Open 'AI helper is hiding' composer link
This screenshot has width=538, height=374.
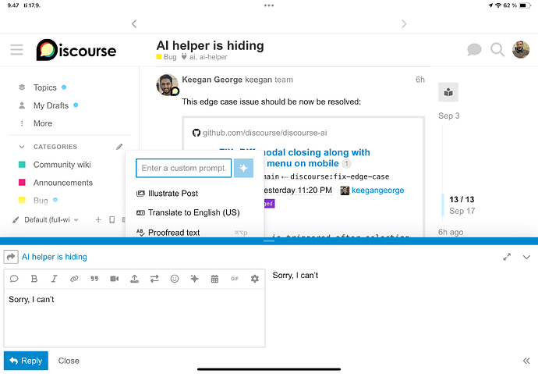(x=55, y=257)
